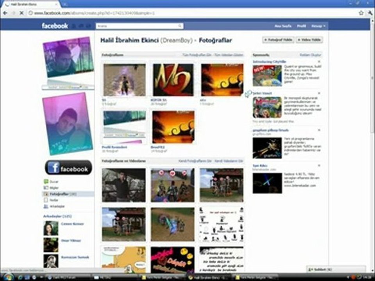This screenshot has height=281, width=375.
Task: Stop page loading with the X button
Action: [21, 13]
